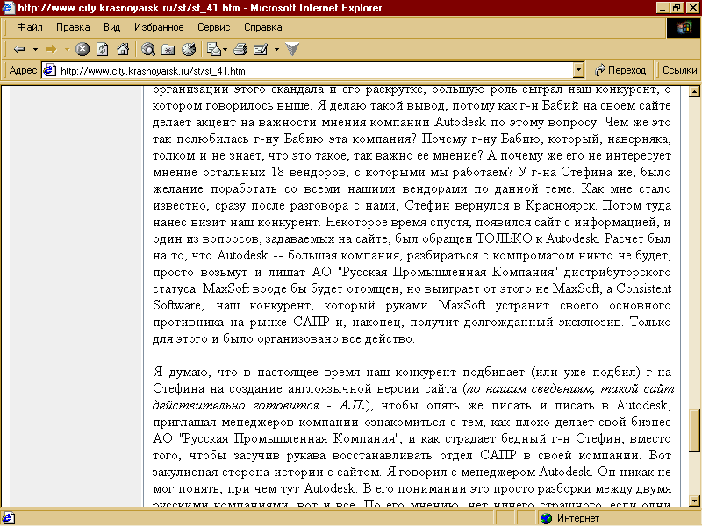Click the funnel-shaped icon in the toolbar

click(x=292, y=49)
